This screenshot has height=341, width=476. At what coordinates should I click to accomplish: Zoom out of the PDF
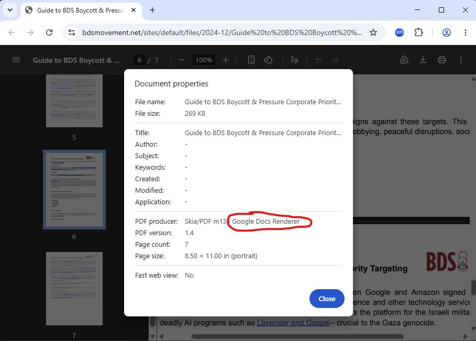[x=182, y=60]
